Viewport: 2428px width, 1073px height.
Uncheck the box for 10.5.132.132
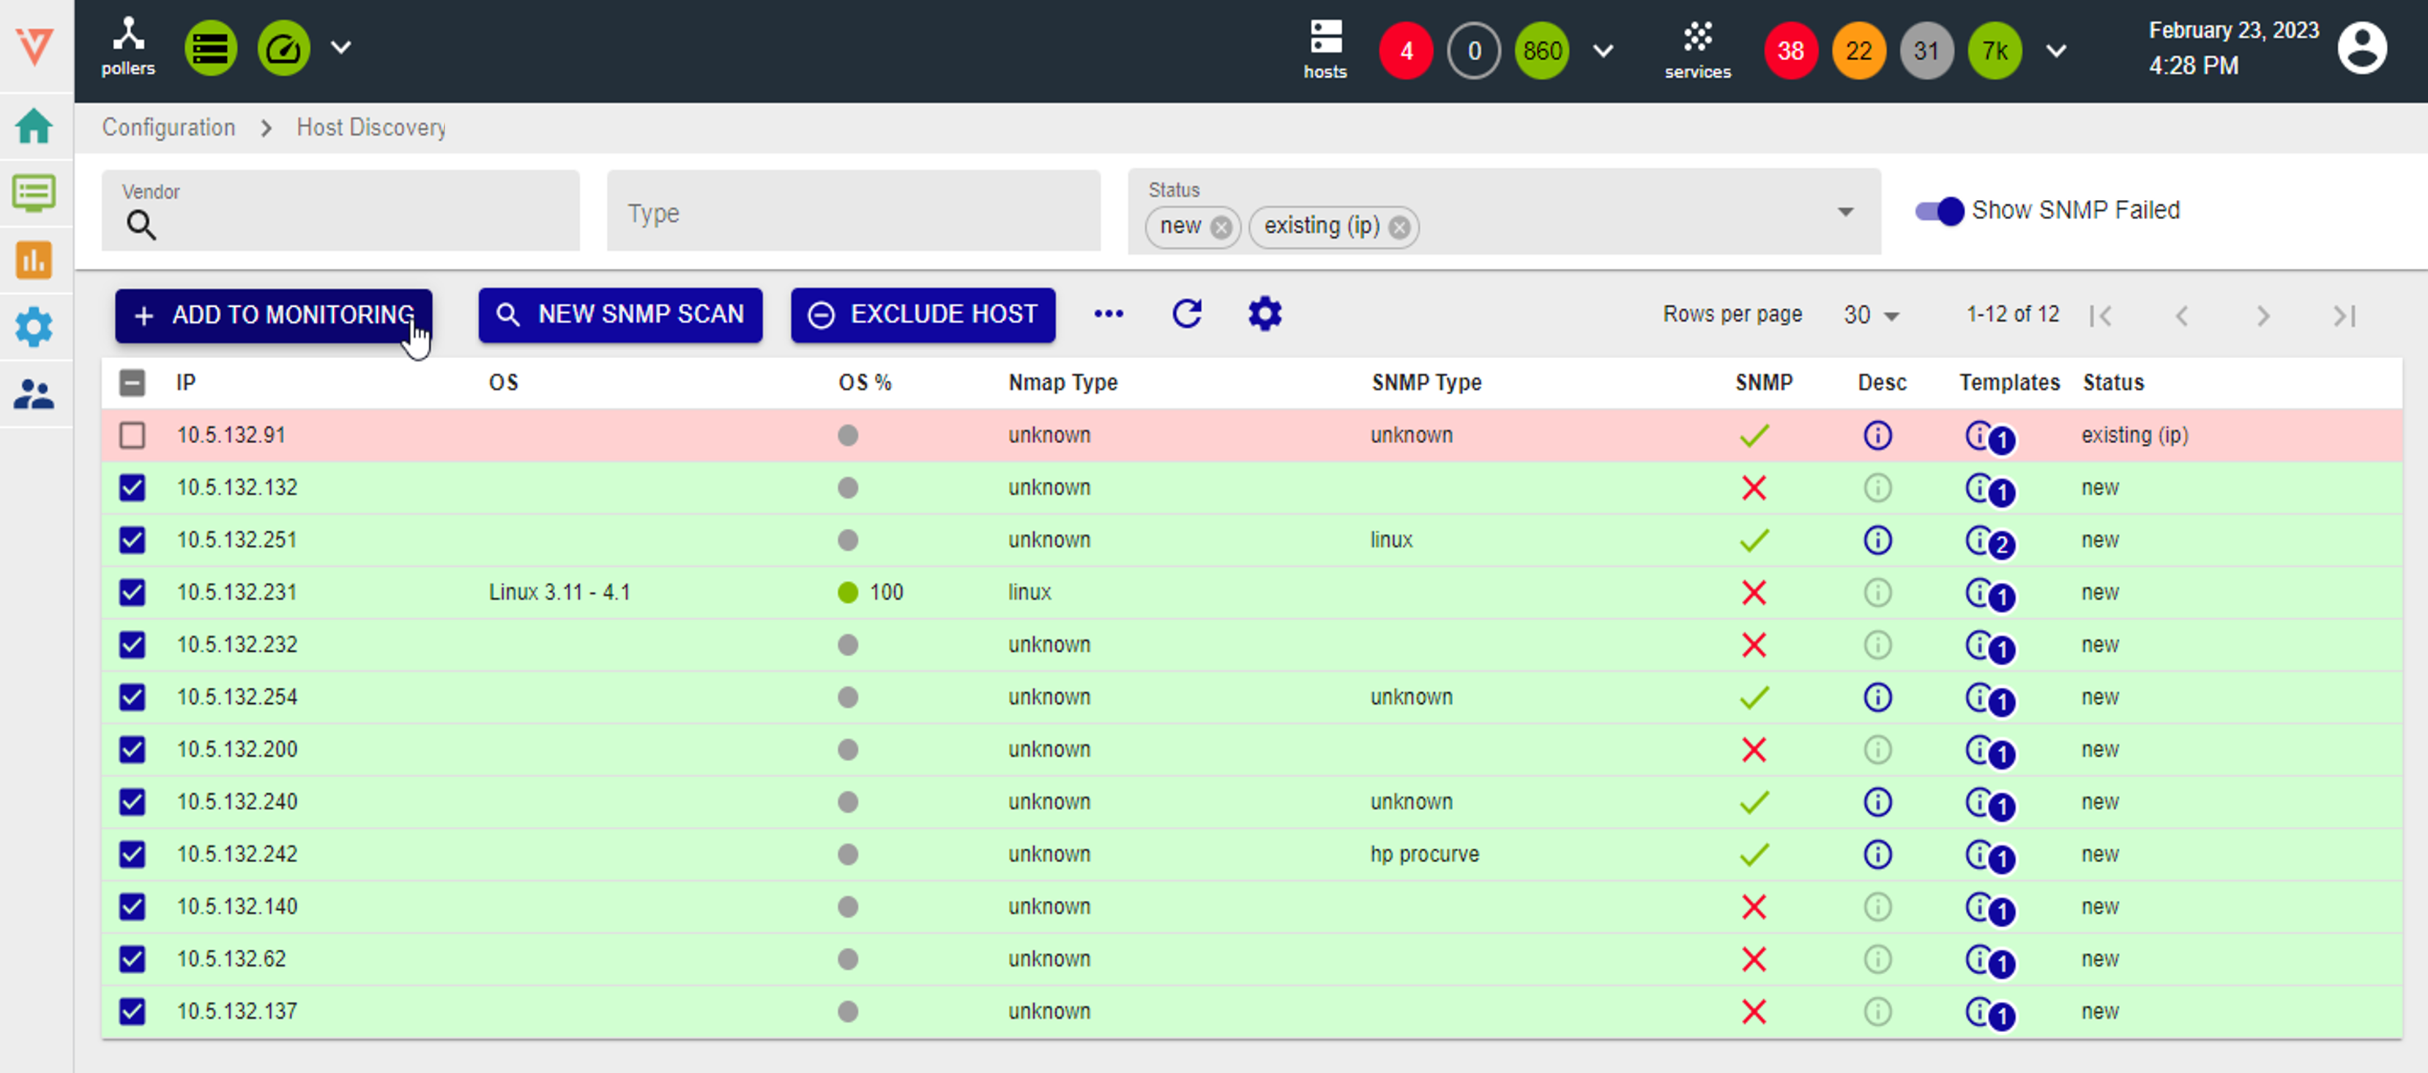[133, 488]
